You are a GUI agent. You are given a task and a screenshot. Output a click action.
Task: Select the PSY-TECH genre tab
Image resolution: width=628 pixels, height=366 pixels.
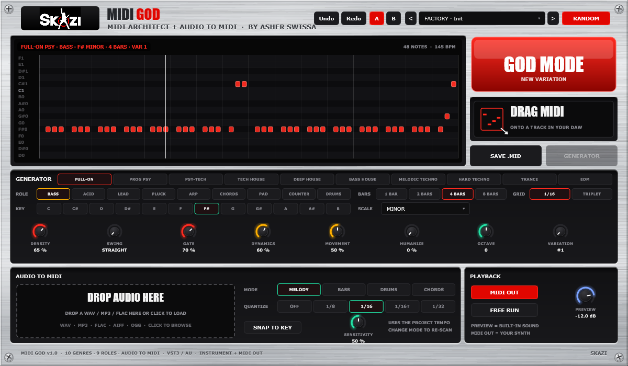pyautogui.click(x=196, y=179)
